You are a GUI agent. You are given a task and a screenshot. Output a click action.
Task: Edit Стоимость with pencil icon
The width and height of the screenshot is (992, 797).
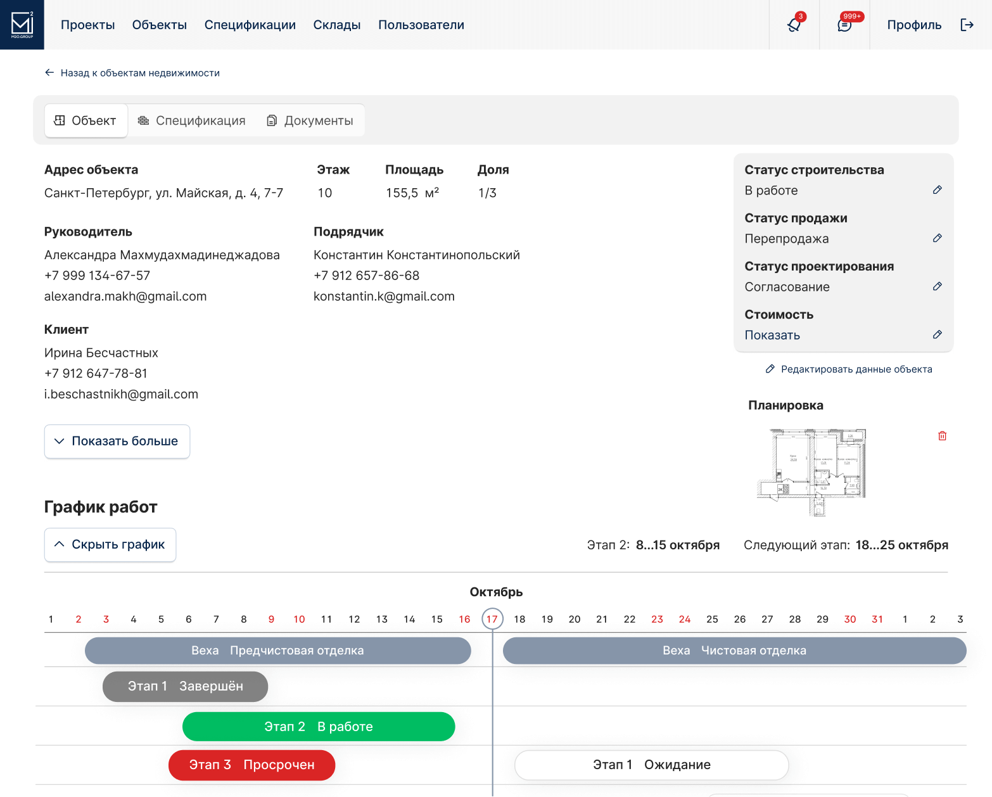click(x=938, y=335)
